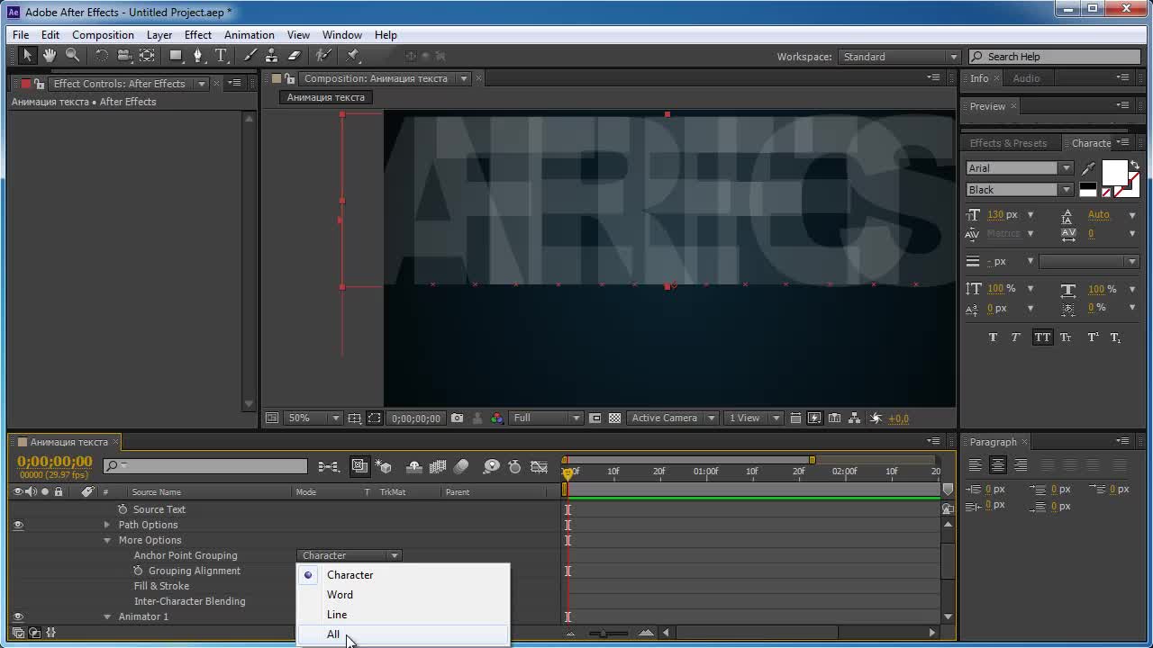The width and height of the screenshot is (1153, 648).
Task: Select the Clone Stamp tool
Action: click(271, 56)
